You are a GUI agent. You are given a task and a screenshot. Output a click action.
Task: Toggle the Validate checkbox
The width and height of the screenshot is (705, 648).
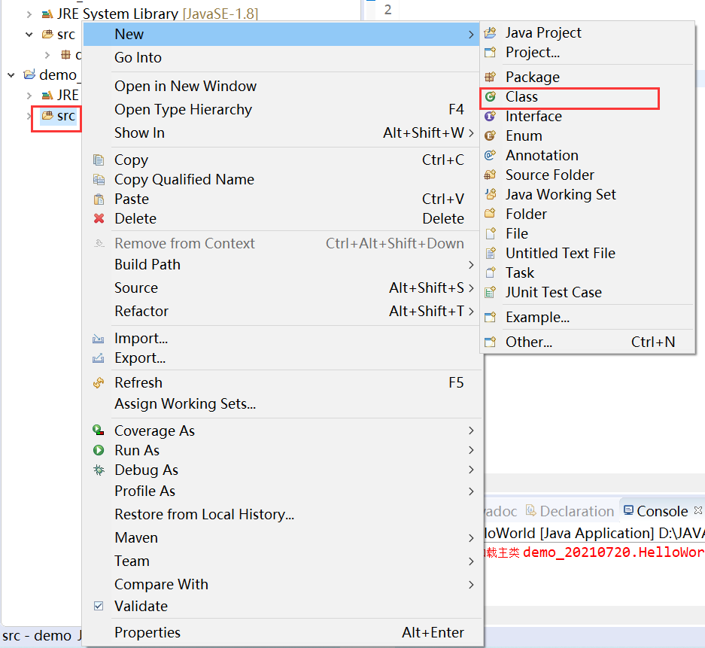(x=99, y=606)
